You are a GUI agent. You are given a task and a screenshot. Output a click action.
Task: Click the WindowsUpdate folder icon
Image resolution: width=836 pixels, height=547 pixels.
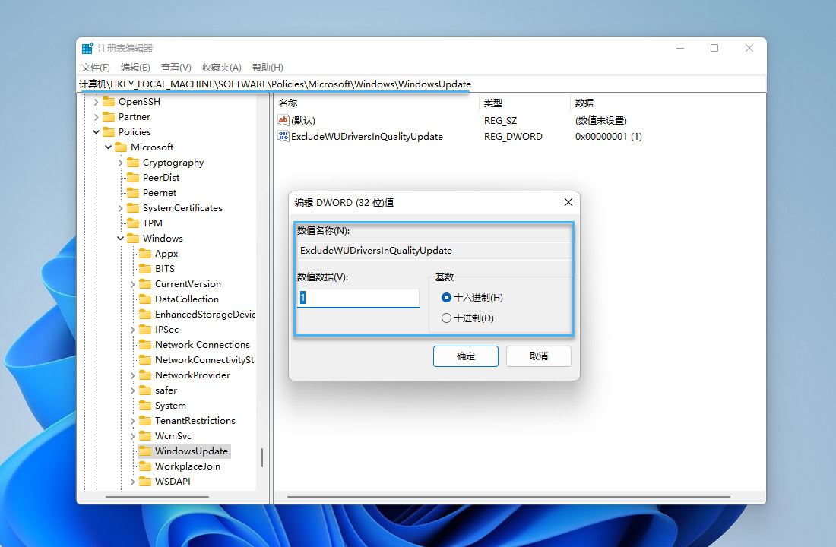point(146,451)
